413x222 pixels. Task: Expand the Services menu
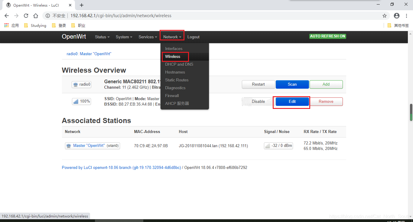(148, 37)
